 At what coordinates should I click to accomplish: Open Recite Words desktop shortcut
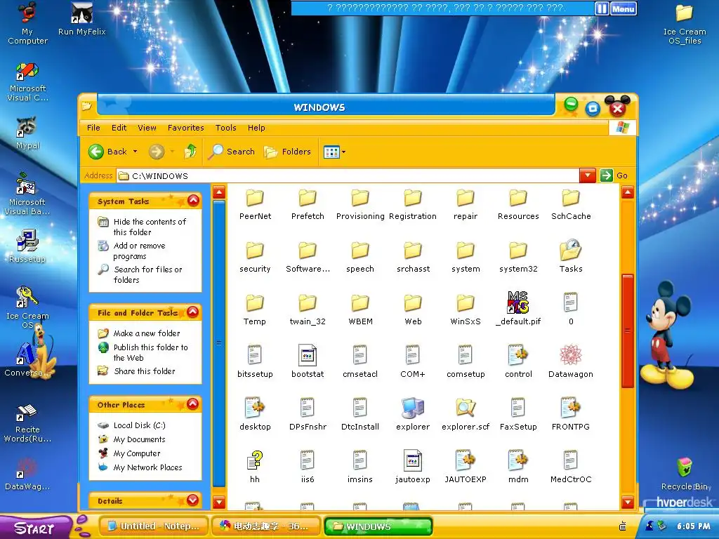click(27, 423)
